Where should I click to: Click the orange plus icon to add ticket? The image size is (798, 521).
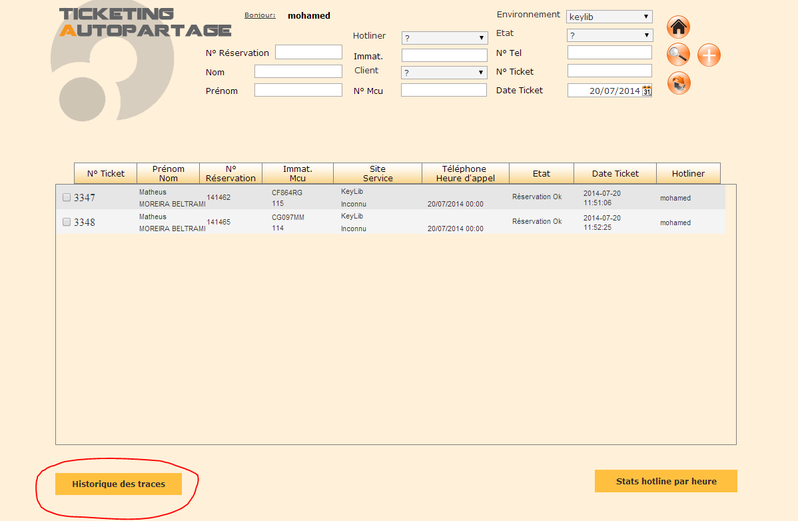(709, 55)
